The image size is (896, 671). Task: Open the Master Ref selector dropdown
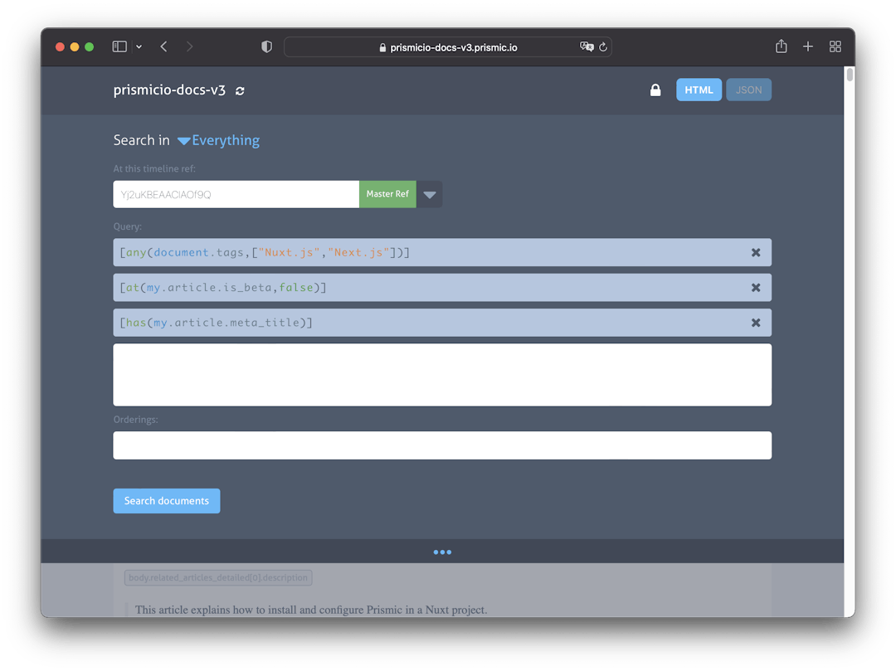(x=429, y=194)
